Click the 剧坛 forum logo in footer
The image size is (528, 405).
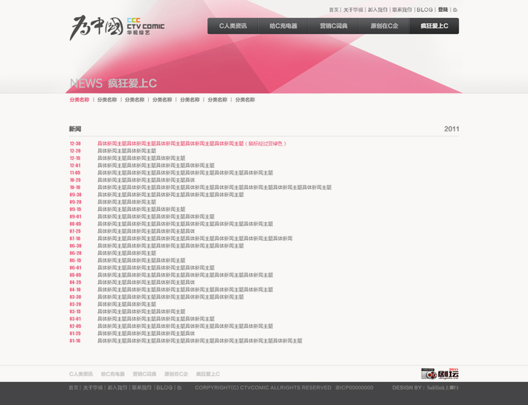440,374
